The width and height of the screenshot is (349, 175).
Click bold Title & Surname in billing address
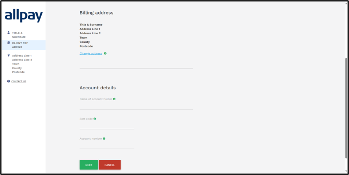coord(91,25)
